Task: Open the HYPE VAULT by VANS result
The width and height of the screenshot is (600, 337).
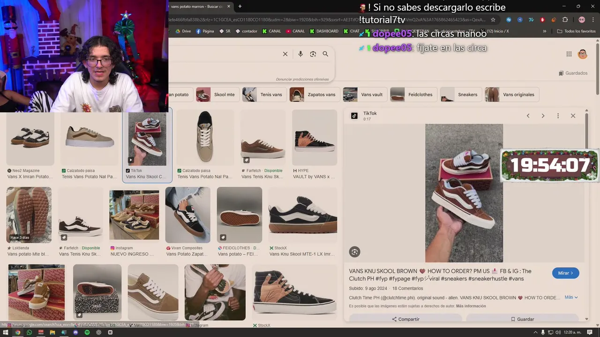Action: 315,145
